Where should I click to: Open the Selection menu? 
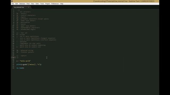pyautogui.click(x=22, y=4)
